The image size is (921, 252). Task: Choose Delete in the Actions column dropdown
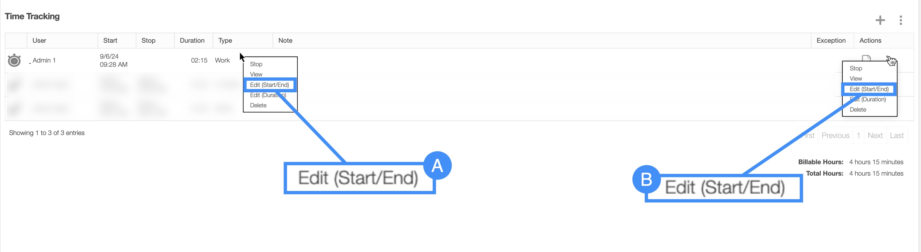point(858,109)
